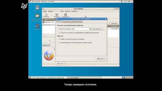The height and width of the screenshot is (91, 162).
Task: Click the Открыть folder icon in toolbar
Action: [57, 15]
